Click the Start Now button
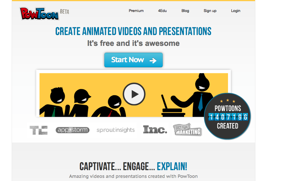The height and width of the screenshot is (181, 283). [x=133, y=60]
